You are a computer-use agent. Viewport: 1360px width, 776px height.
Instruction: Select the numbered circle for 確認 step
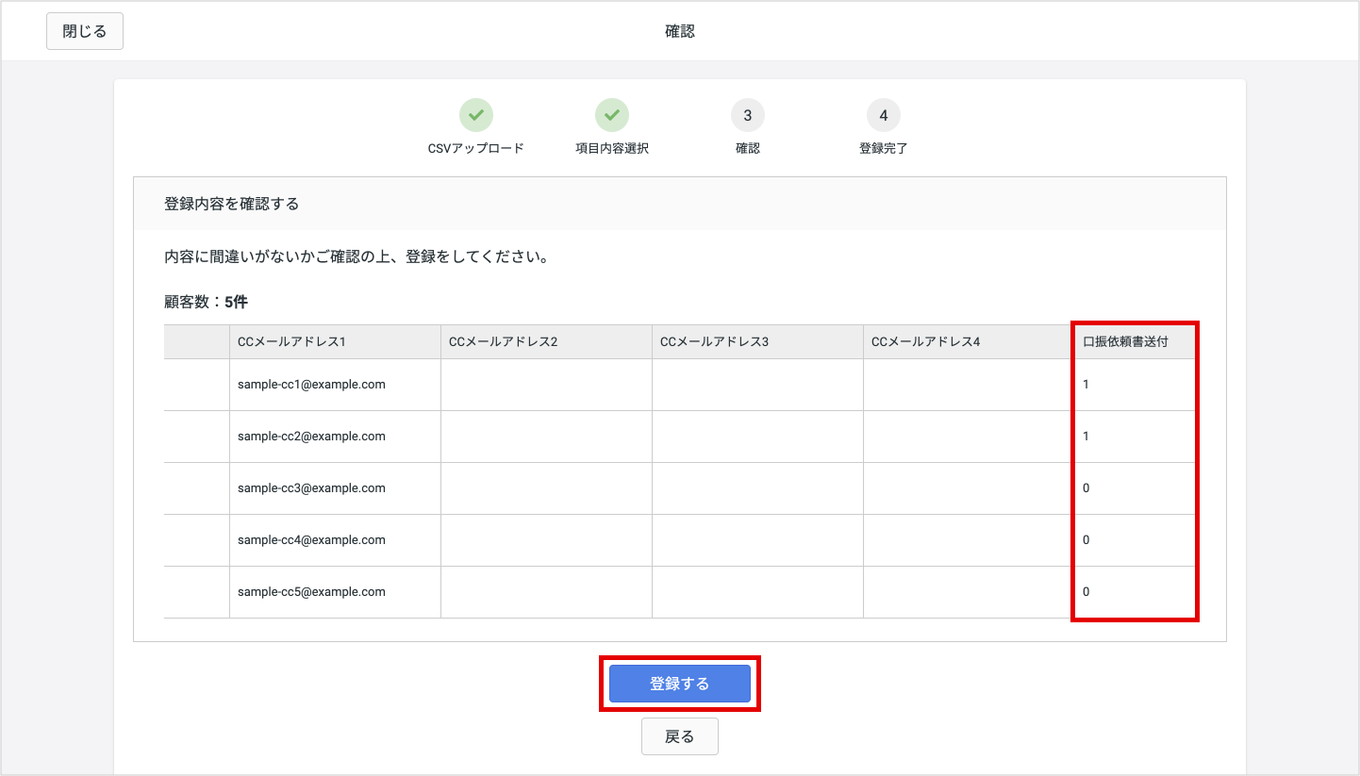point(748,114)
